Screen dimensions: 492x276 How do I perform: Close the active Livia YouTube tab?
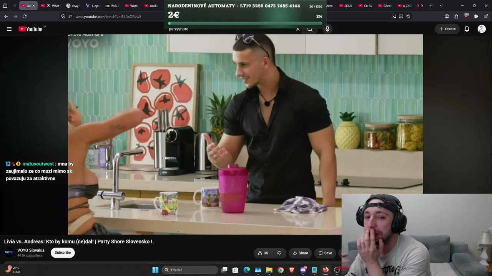[33, 6]
